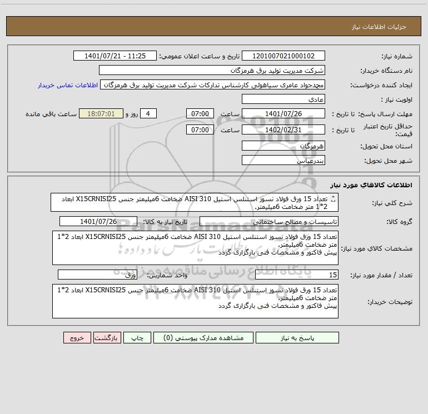Click the countdown timer 18:07:01
428x414 pixels.
pos(101,113)
